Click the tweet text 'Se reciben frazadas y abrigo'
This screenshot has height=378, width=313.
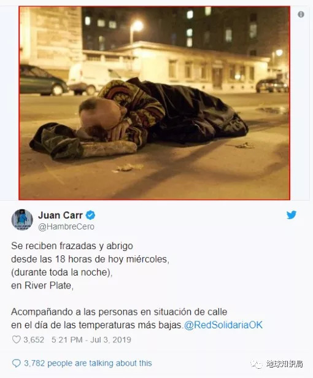(x=72, y=246)
